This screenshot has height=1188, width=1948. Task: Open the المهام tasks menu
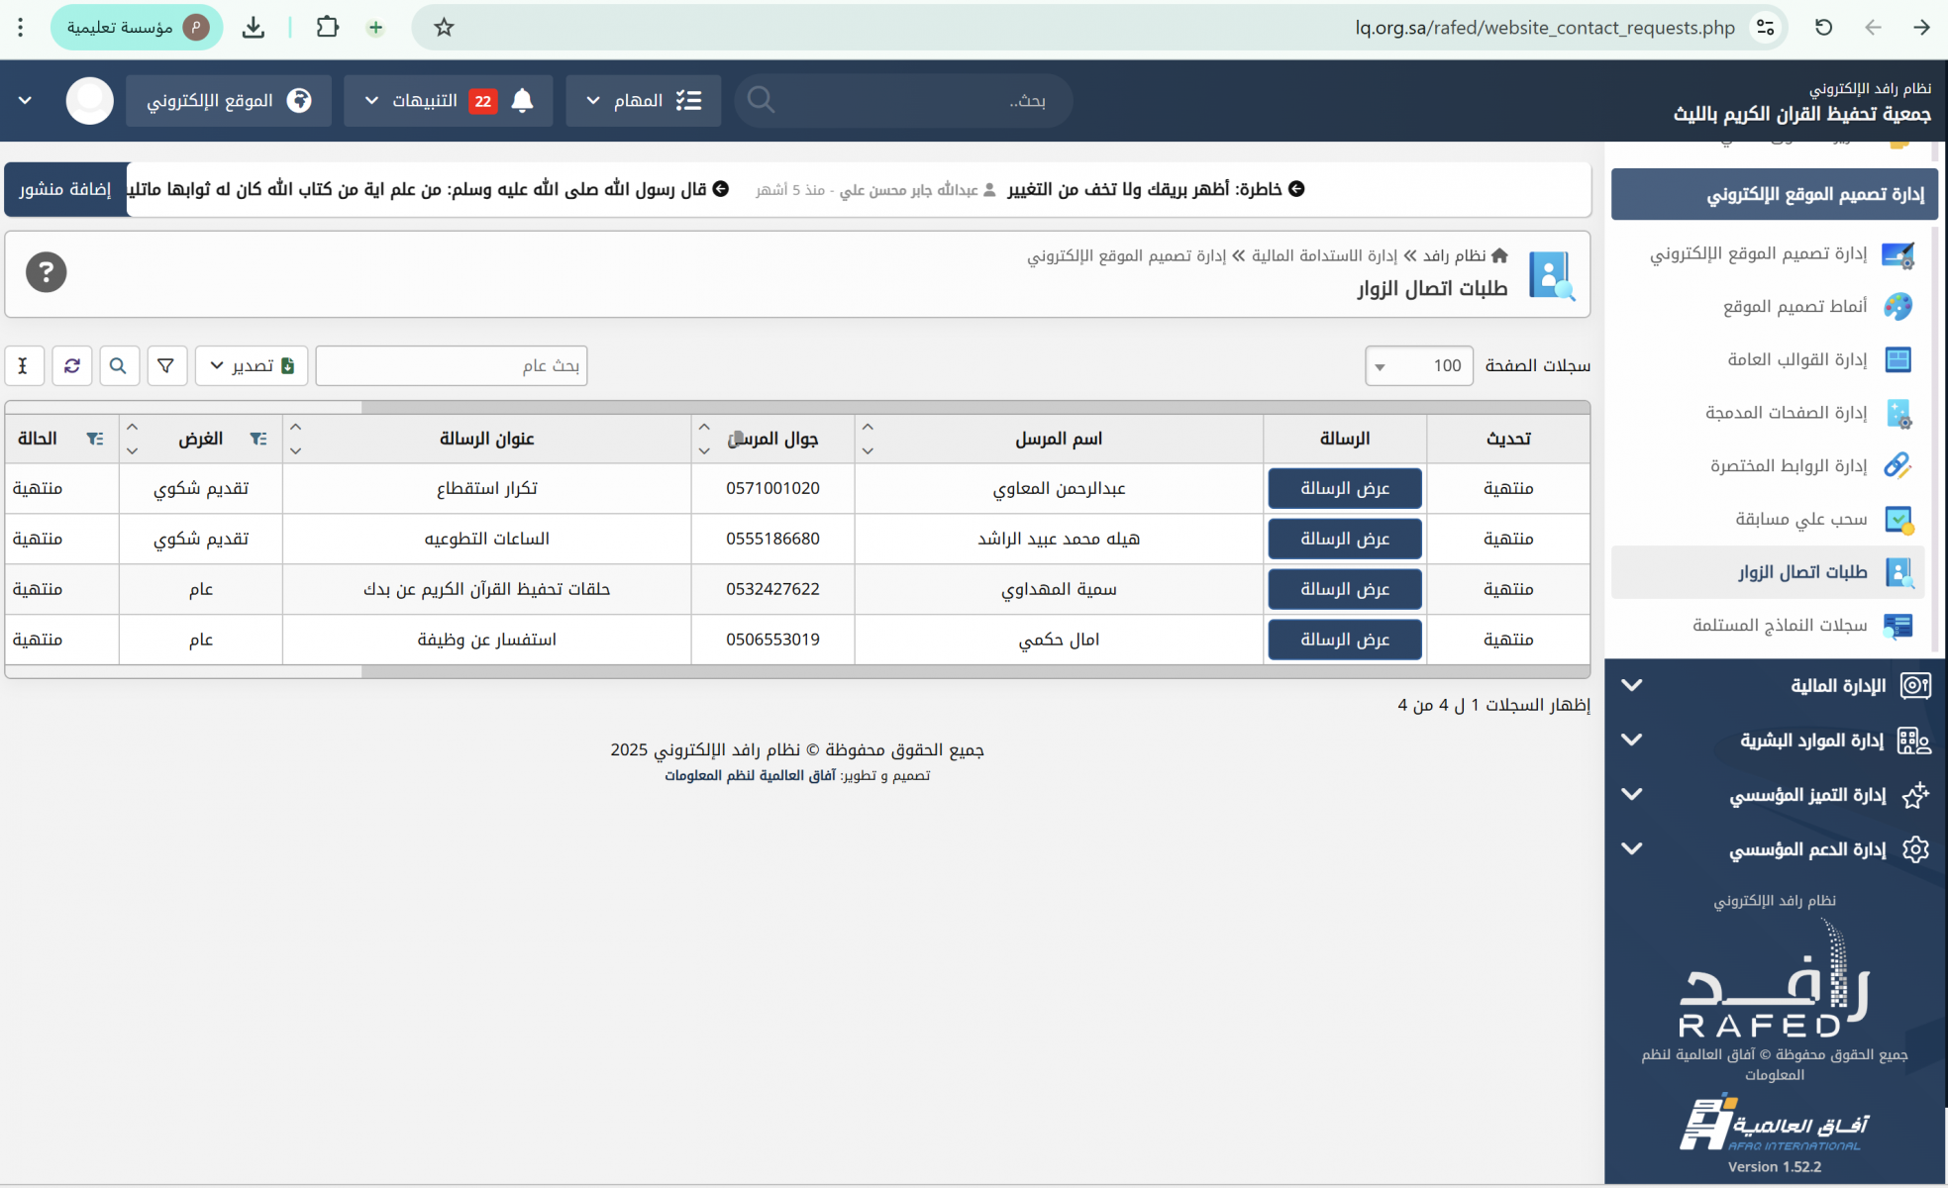pos(643,100)
